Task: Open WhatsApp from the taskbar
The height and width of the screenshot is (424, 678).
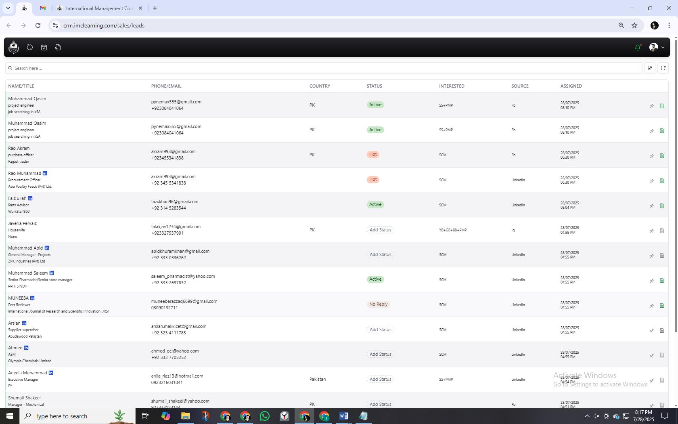Action: pos(265,416)
